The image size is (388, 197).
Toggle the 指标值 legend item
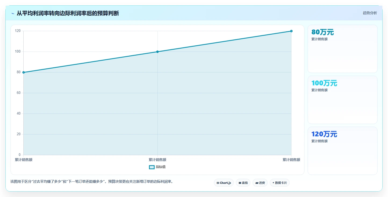point(157,167)
